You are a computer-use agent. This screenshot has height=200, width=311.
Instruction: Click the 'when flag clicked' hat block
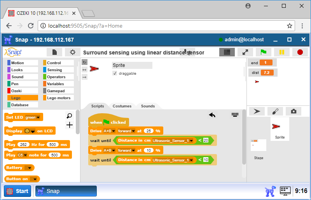108,121
